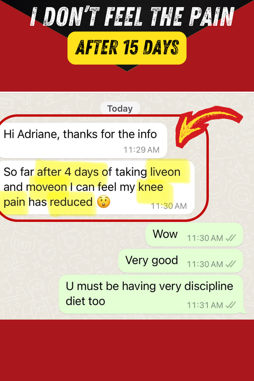Image resolution: width=254 pixels, height=381 pixels.
Task: Open the 'Hi Adriane, thanks for the info' message
Action: [83, 140]
